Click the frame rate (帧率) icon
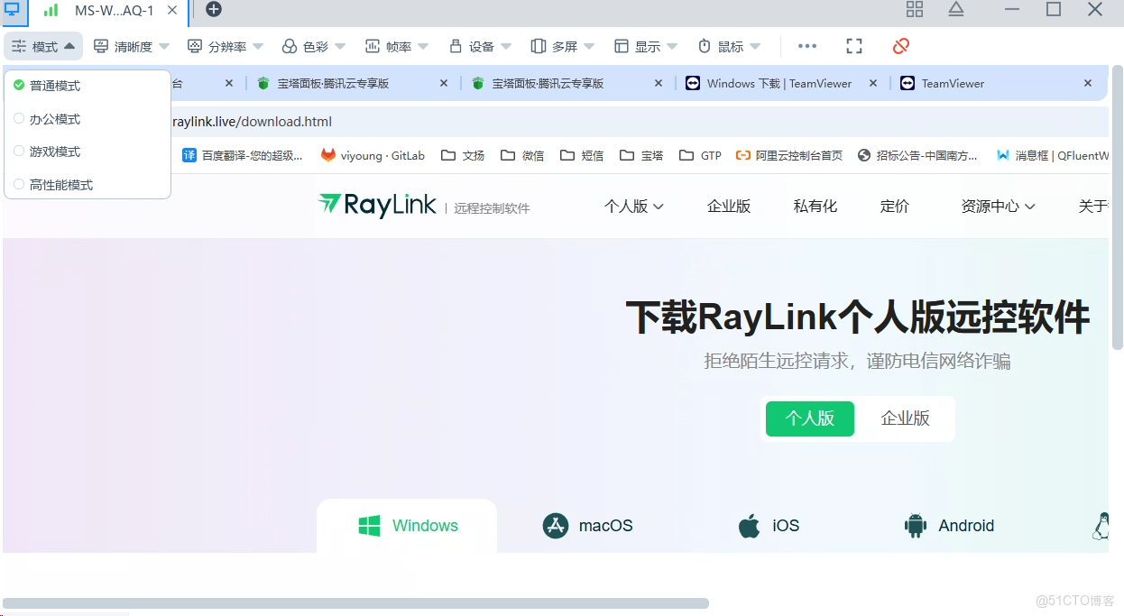Viewport: 1124px width, 616px height. [373, 46]
